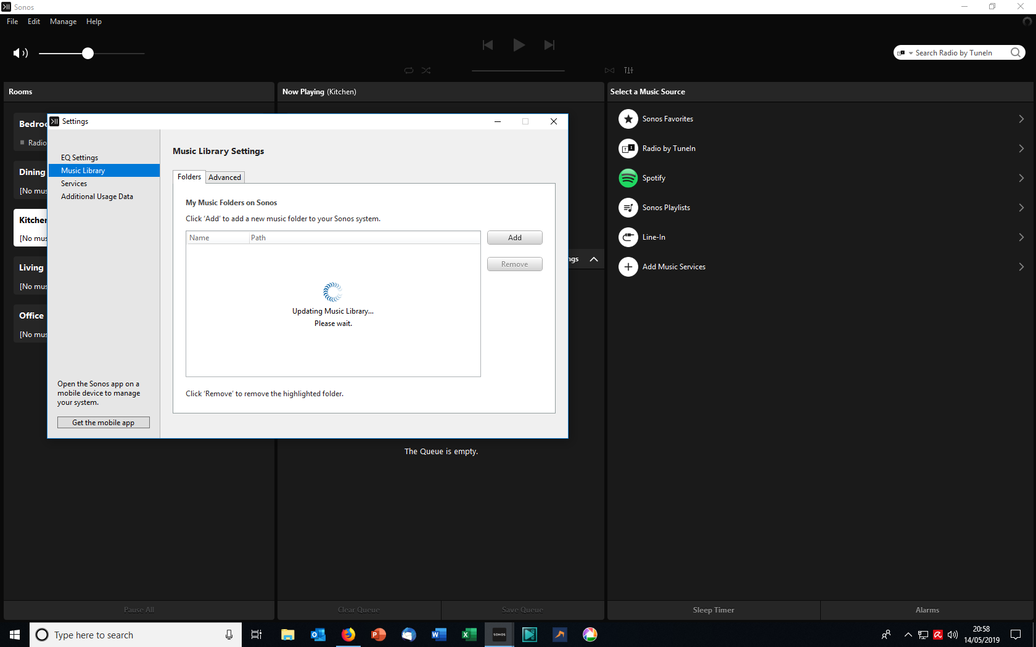The width and height of the screenshot is (1036, 647).
Task: Open Outlook from taskbar
Action: coord(318,635)
